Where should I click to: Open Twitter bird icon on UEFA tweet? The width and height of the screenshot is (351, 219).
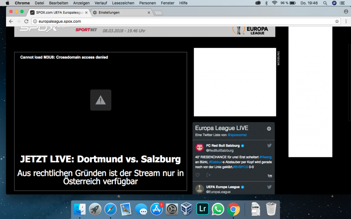[269, 187]
